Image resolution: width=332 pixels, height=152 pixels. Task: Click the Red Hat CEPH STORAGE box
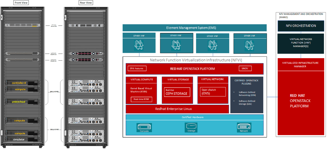177,92
